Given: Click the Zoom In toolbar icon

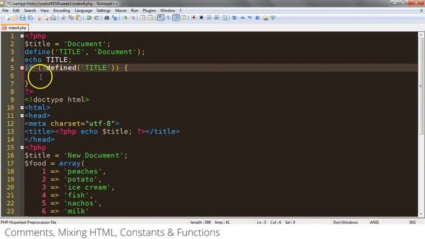Looking at the screenshot, I should tap(125, 18).
